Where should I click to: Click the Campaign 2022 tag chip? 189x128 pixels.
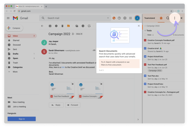click(155, 71)
